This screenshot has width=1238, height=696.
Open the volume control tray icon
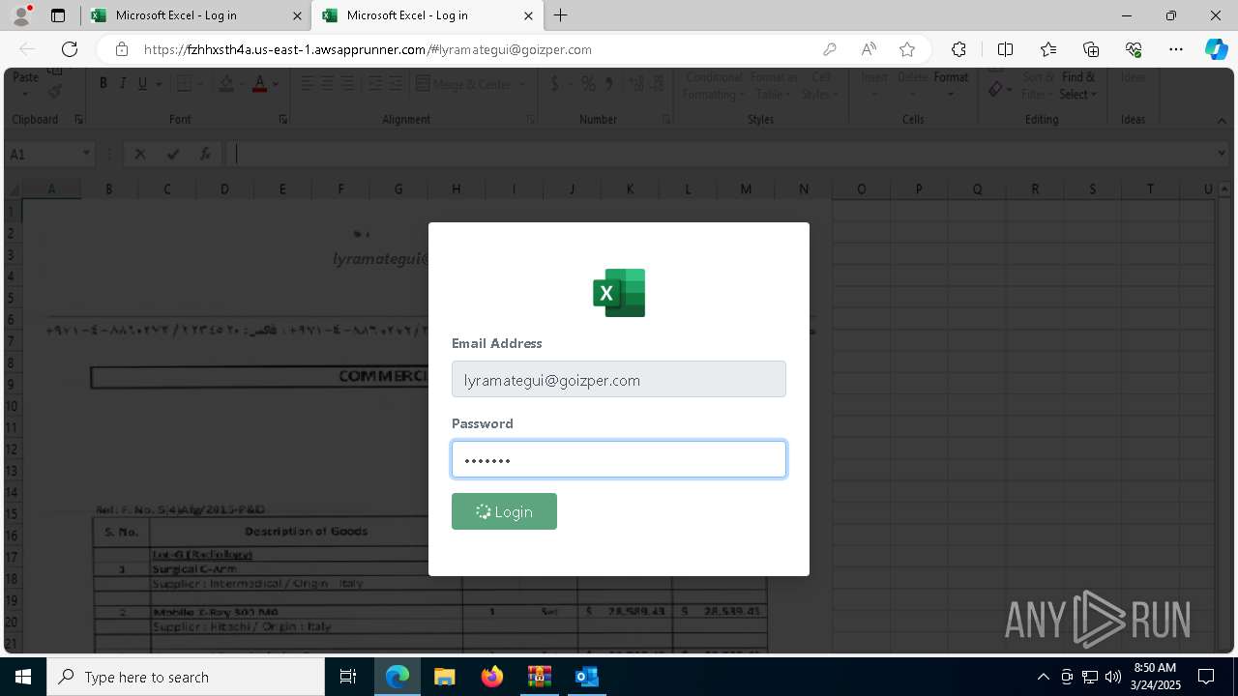(1112, 677)
